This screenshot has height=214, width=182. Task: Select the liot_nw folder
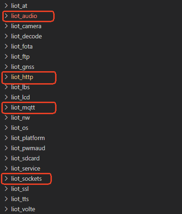pyautogui.click(x=20, y=118)
